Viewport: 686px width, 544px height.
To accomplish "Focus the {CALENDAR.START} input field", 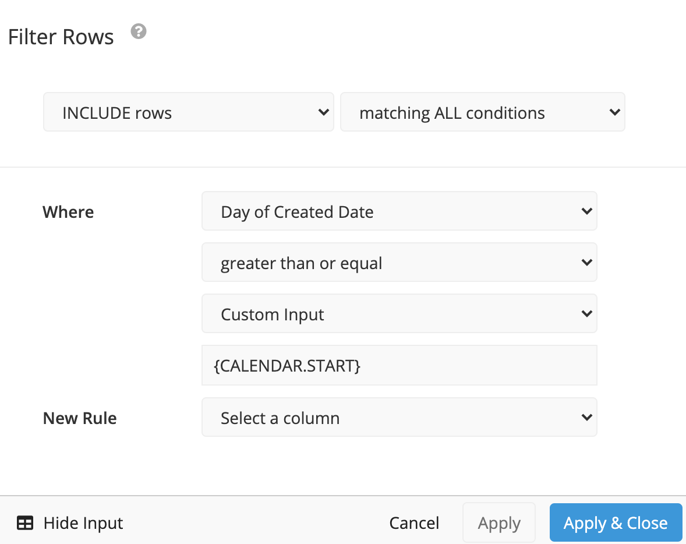I will pos(399,365).
